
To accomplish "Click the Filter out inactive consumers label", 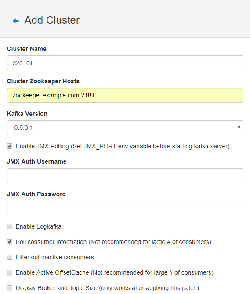I will 55,257.
